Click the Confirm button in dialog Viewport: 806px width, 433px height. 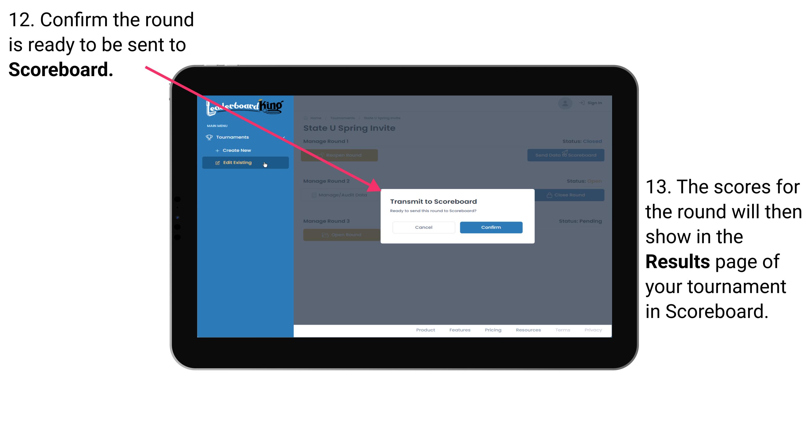[x=490, y=227]
